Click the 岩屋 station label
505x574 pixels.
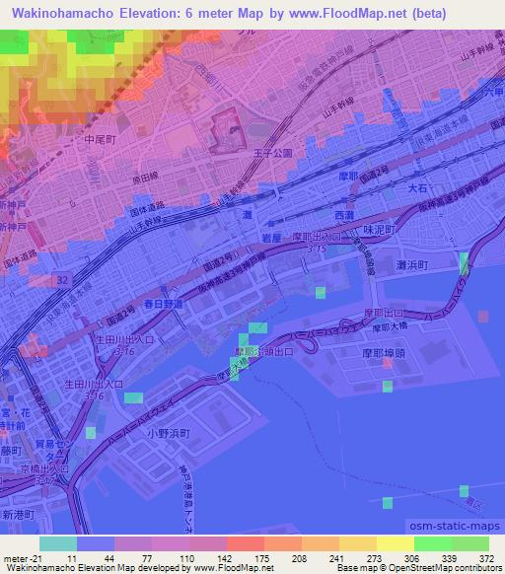271,239
